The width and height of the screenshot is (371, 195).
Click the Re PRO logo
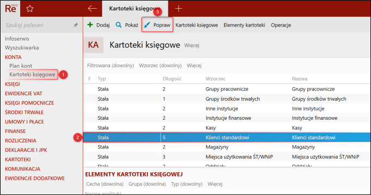11,8
